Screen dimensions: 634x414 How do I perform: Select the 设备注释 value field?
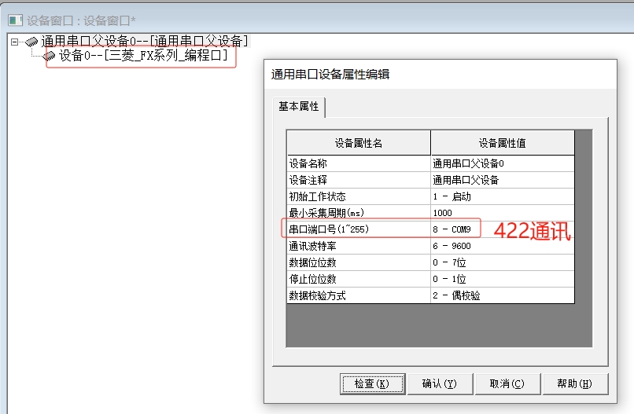502,180
